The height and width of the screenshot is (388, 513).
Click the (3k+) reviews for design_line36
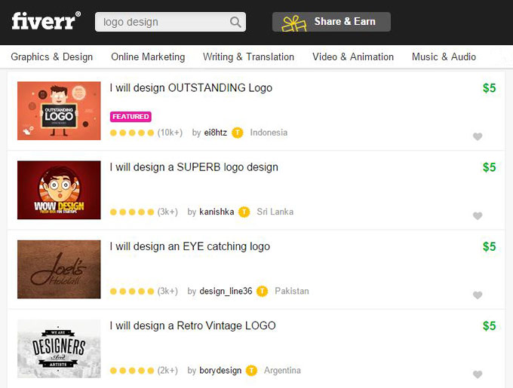point(167,292)
